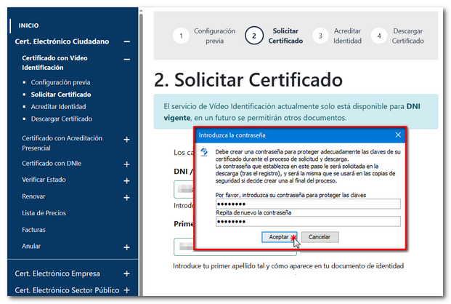
Task: Click the first password input field
Action: pyautogui.click(x=308, y=205)
